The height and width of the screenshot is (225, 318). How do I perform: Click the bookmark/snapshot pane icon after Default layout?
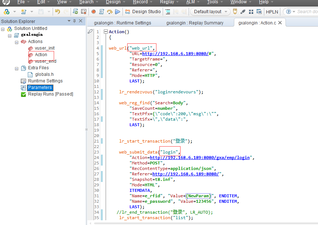click(235, 12)
